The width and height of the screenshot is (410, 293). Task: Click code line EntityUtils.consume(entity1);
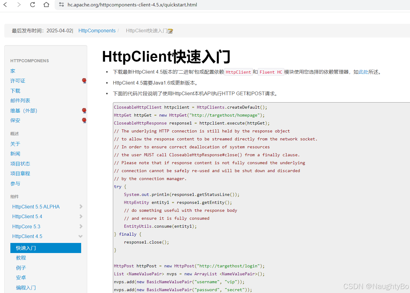pos(160,226)
